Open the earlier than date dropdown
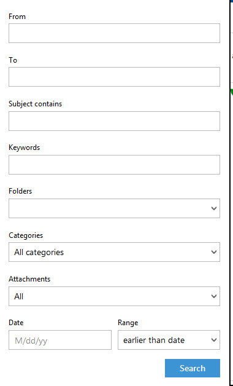The width and height of the screenshot is (233, 386). pos(169,340)
